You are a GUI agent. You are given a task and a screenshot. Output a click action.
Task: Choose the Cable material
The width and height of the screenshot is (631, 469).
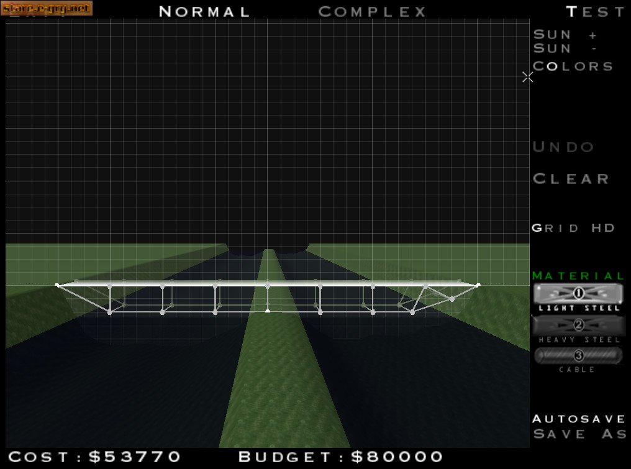[x=578, y=356]
